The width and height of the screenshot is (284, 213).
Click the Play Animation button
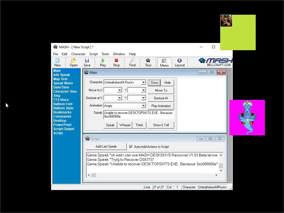click(161, 106)
